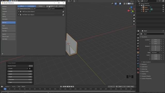Click the Refresh addons button
This screenshot has height=93, width=165.
pyautogui.click(x=60, y=6)
